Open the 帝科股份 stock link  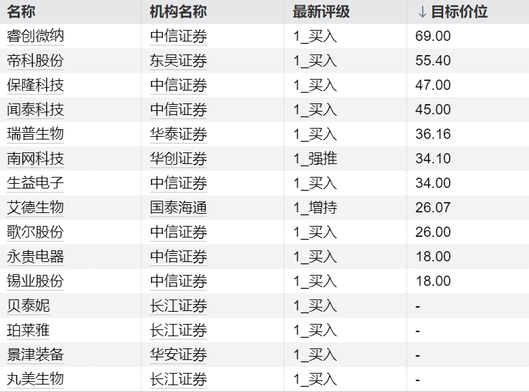[x=35, y=61]
